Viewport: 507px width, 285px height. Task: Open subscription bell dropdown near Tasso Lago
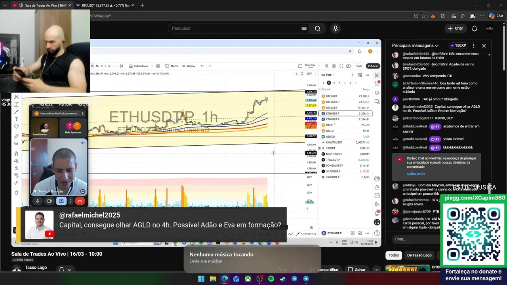65,270
